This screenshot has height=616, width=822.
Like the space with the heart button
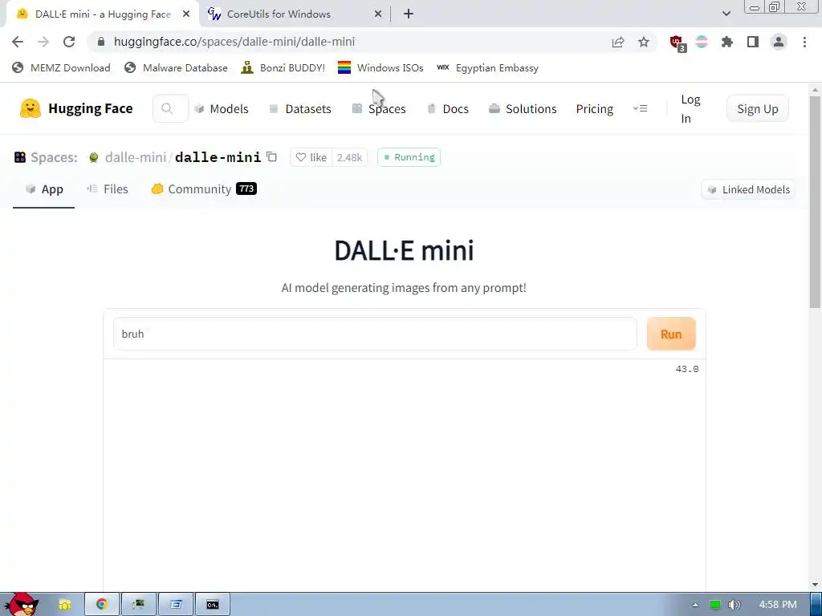click(311, 157)
